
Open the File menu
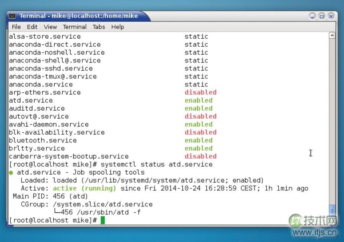tap(16, 27)
